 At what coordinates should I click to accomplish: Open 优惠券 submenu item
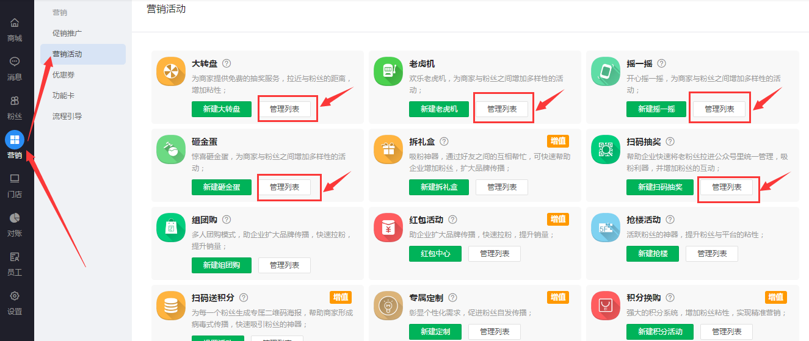click(x=63, y=74)
